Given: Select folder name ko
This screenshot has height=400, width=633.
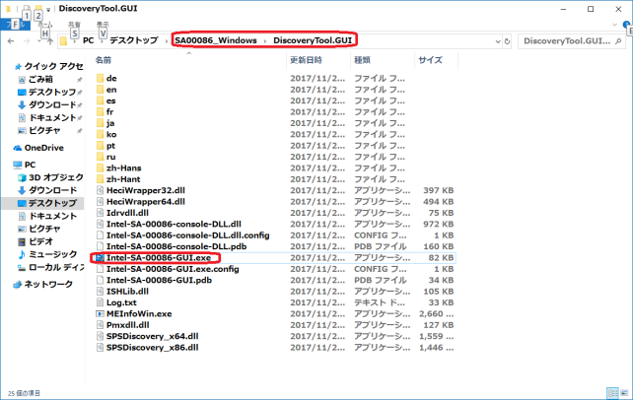Looking at the screenshot, I should [x=111, y=134].
